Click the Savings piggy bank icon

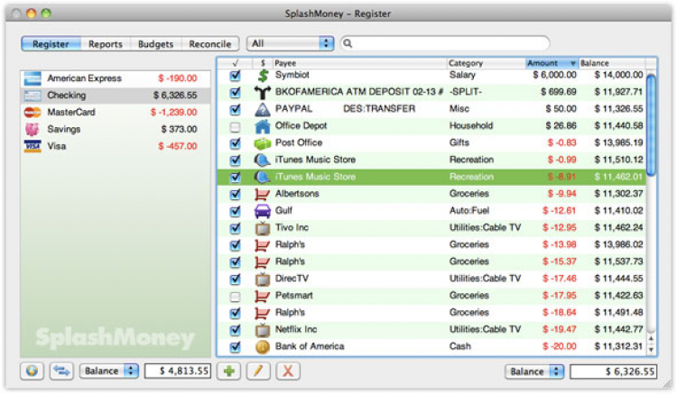pos(32,129)
